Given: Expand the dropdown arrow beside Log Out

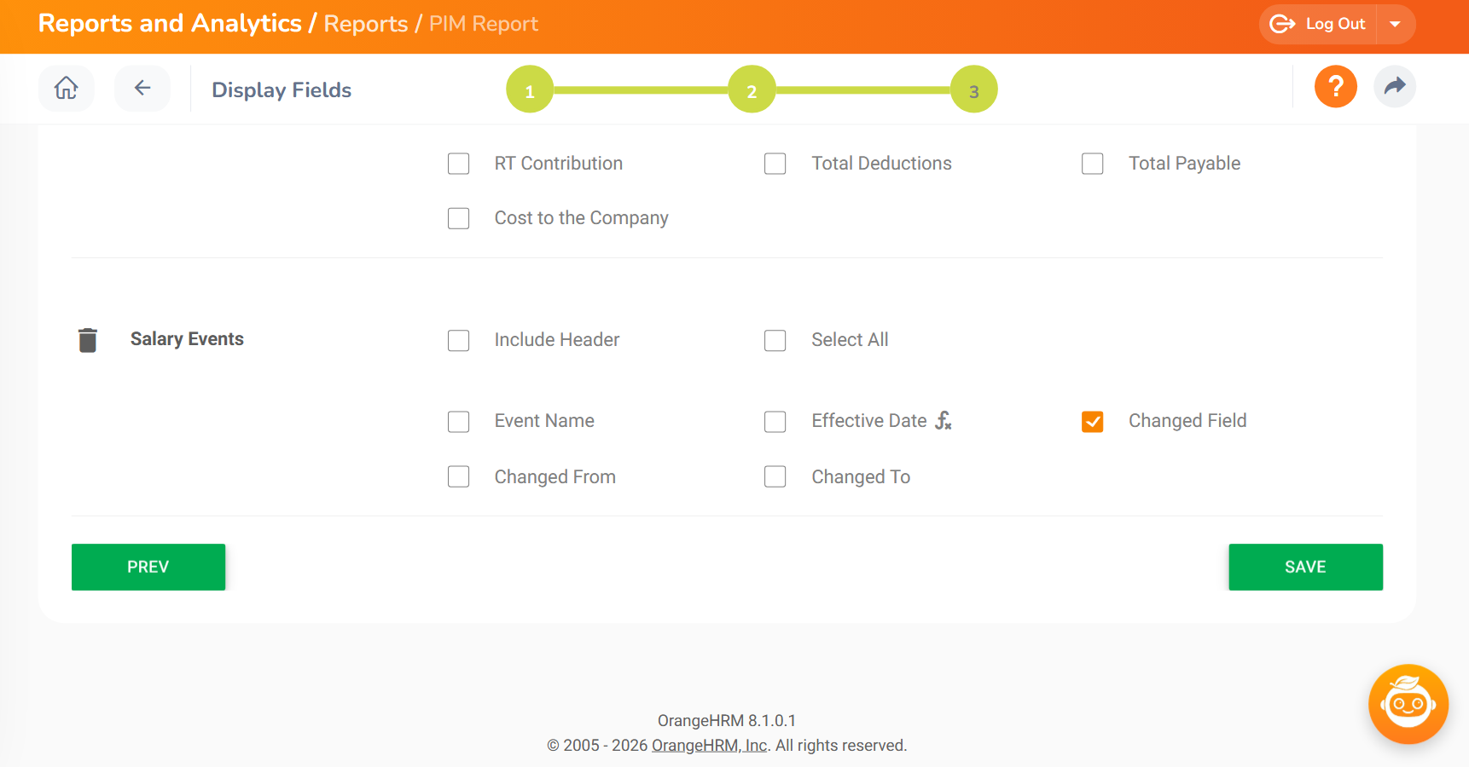Looking at the screenshot, I should [1396, 24].
